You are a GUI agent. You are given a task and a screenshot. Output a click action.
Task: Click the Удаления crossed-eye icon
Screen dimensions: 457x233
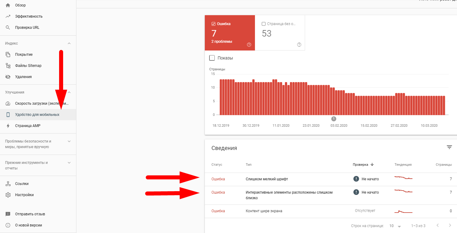coord(8,77)
